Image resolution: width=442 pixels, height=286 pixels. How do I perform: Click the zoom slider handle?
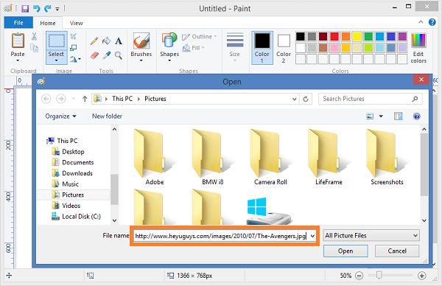379,275
